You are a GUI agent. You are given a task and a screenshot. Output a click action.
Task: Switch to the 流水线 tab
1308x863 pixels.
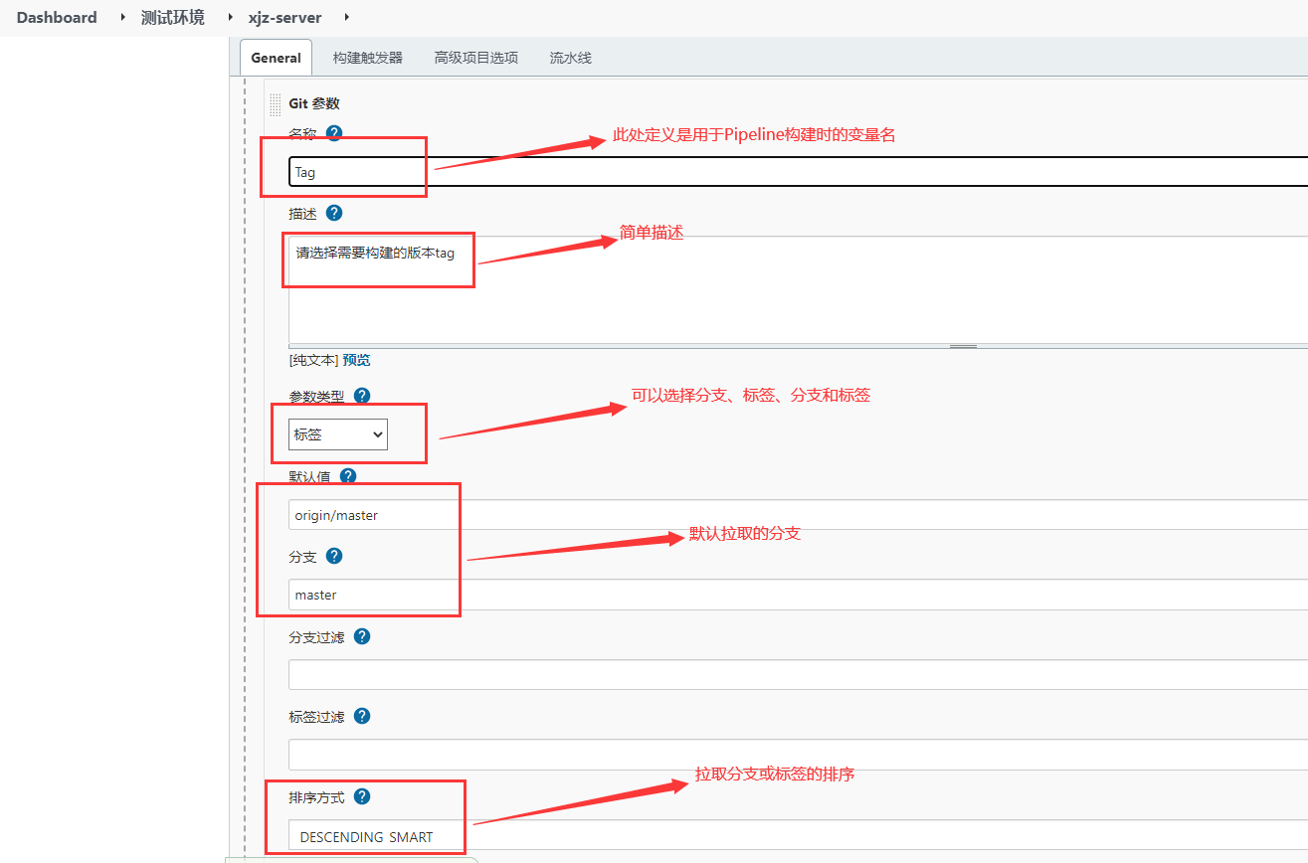[x=570, y=58]
